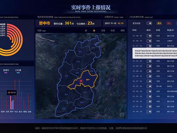This screenshot has height=133, width=177.
Task: Click the 吕梁 bar chart axis label
Action: point(7,112)
